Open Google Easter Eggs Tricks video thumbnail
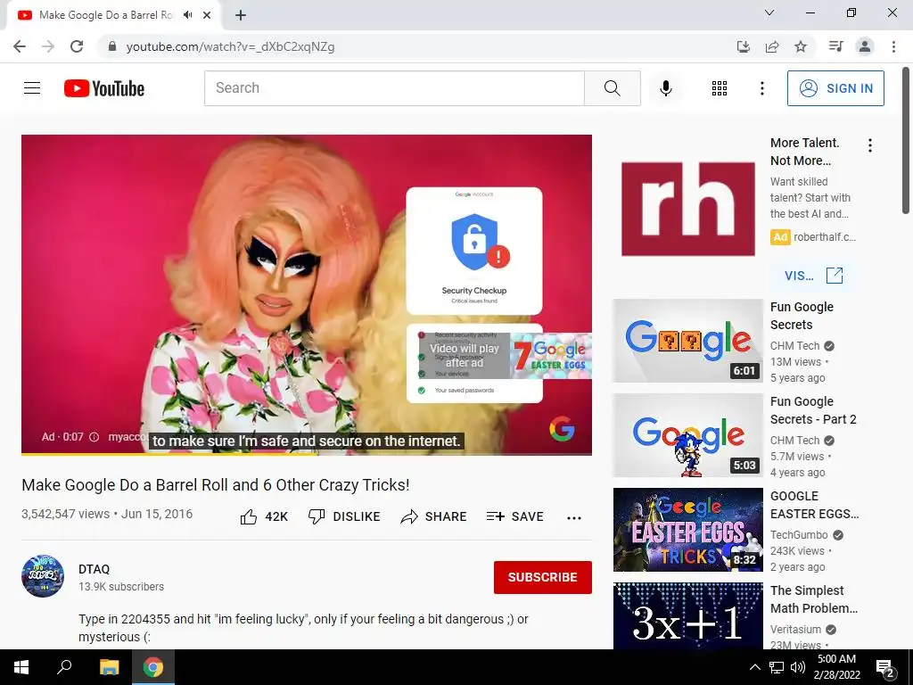Viewport: 913px width, 685px height. point(687,530)
